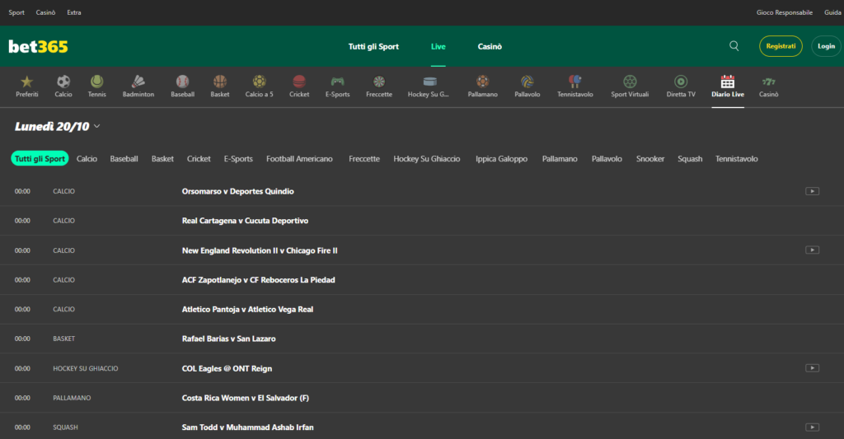Select the Tutti gli Sport filter pill
Viewport: 844px width, 439px height.
(40, 159)
